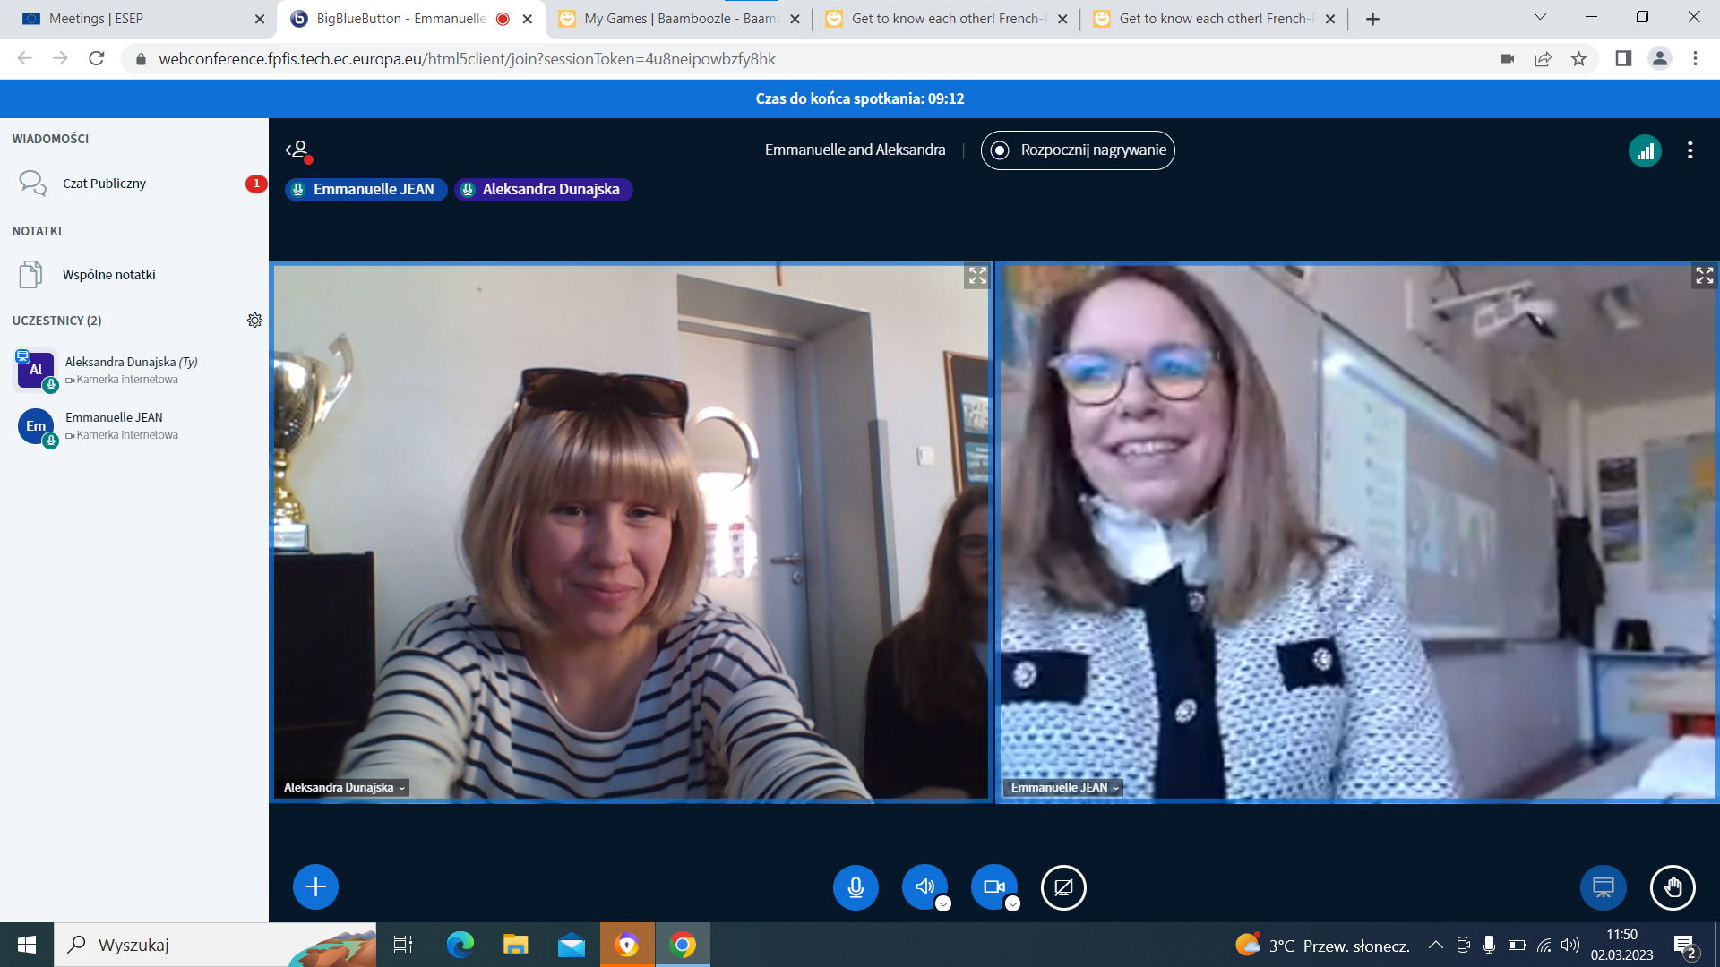The height and width of the screenshot is (967, 1720).
Task: Open Chrome three-dot menu
Action: click(1695, 59)
